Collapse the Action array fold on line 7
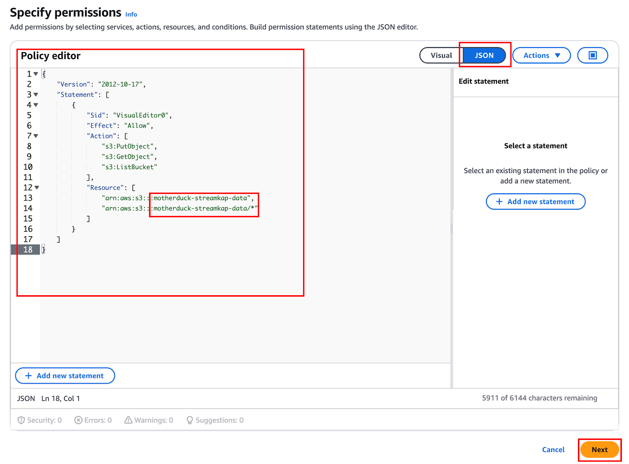This screenshot has width=629, height=464. (x=36, y=136)
